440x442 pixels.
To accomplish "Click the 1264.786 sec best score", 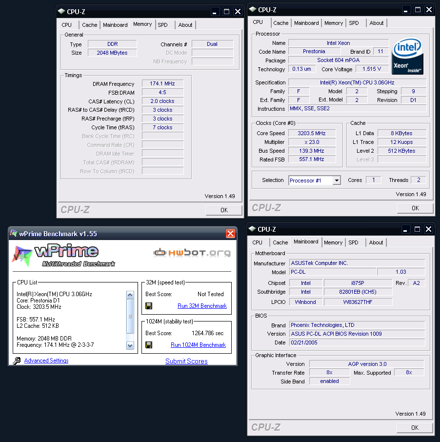I will [208, 333].
